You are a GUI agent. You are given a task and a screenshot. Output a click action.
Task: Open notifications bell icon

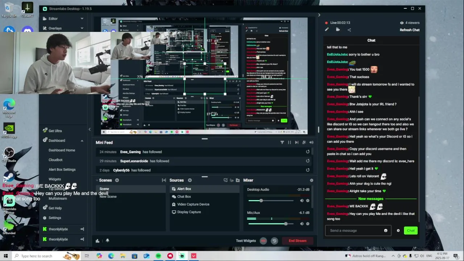107,240
